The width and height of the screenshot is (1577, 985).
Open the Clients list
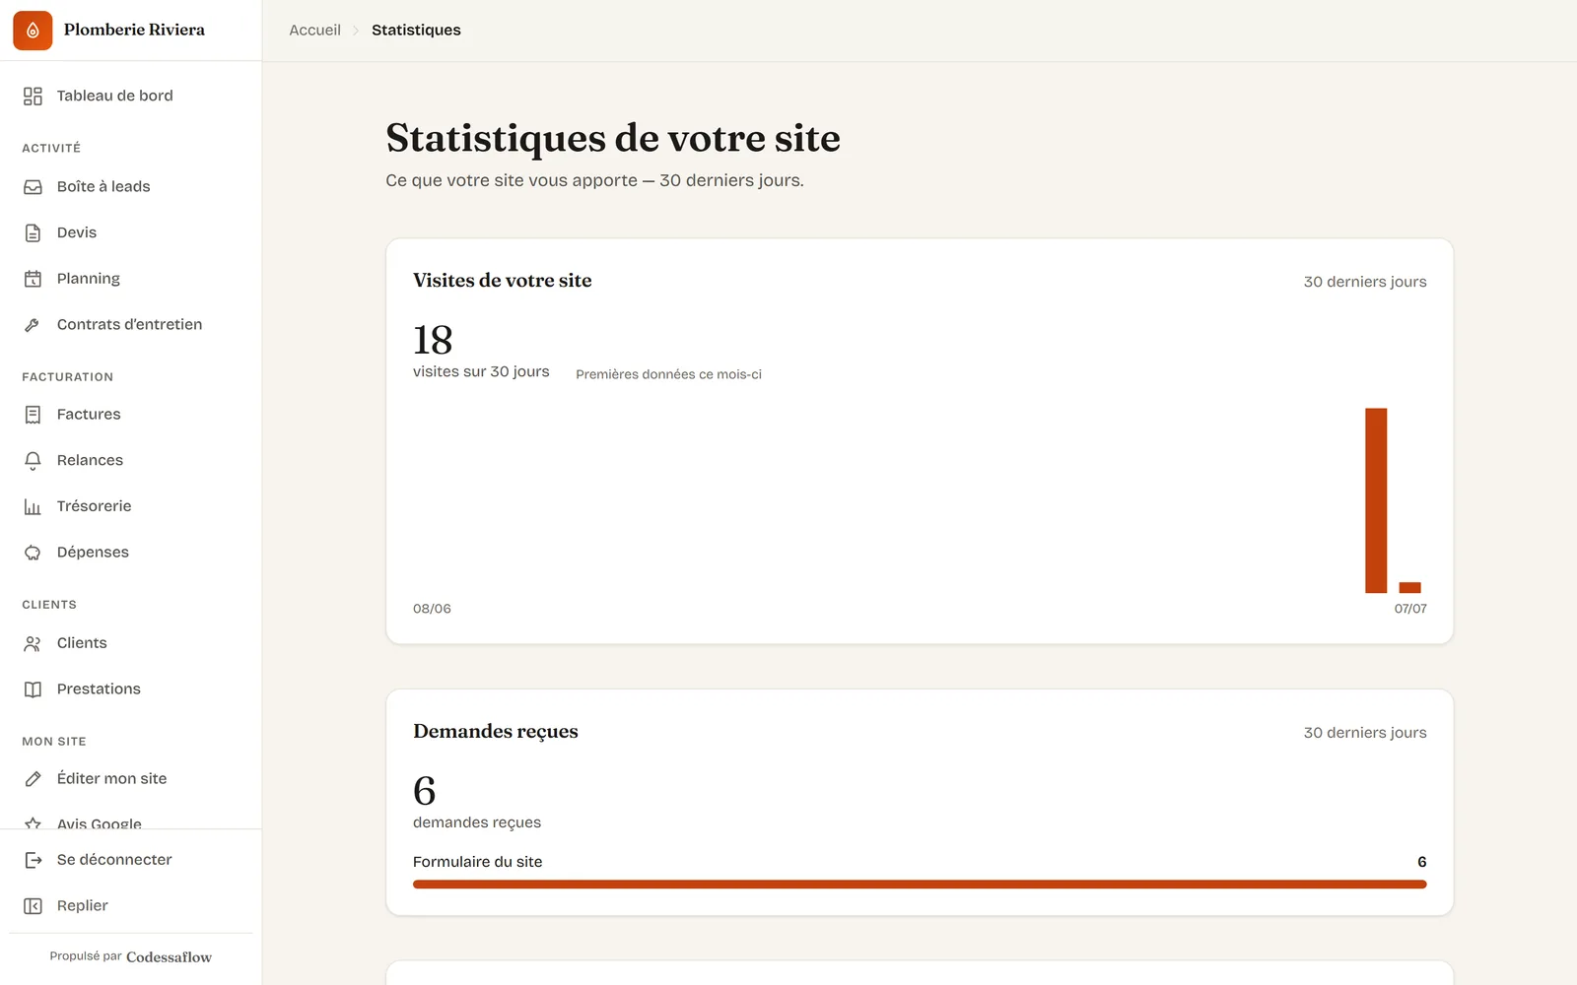coord(131,643)
